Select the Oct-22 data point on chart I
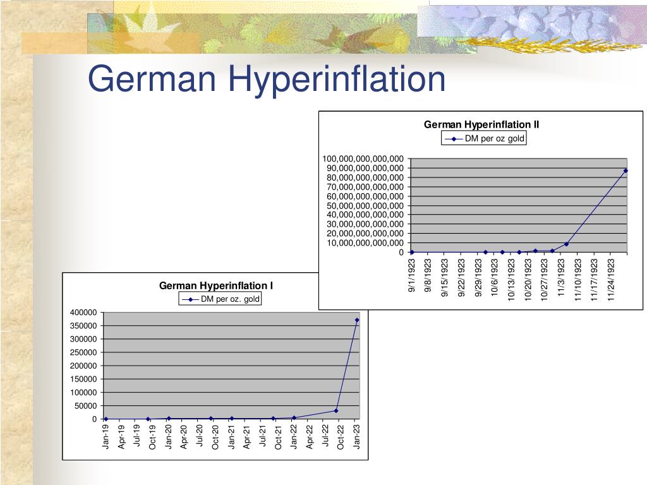 coord(336,410)
